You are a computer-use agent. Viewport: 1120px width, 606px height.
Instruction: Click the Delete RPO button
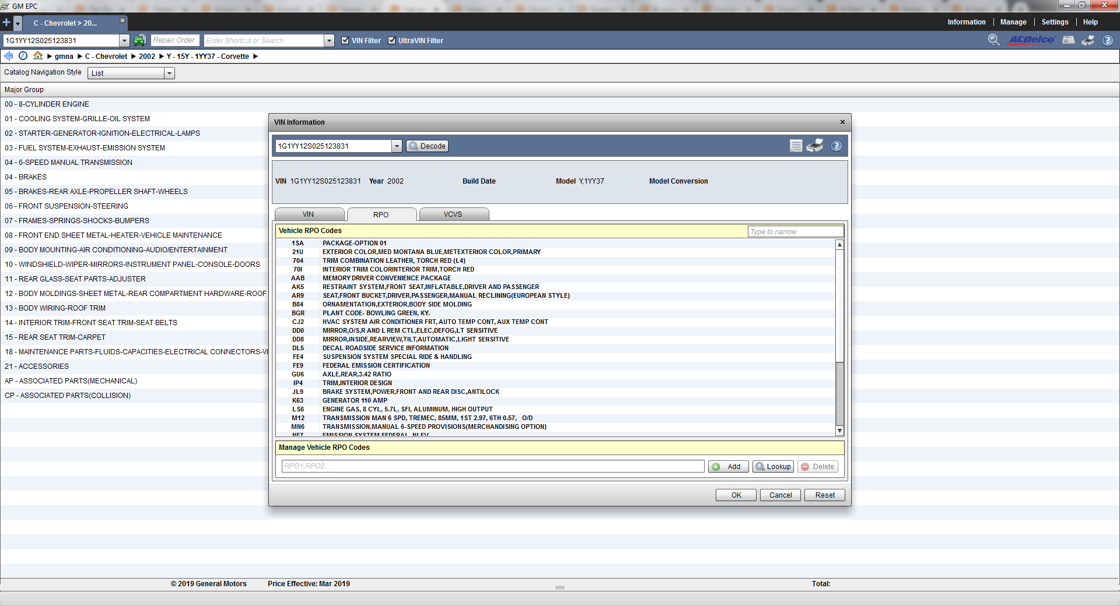[817, 466]
